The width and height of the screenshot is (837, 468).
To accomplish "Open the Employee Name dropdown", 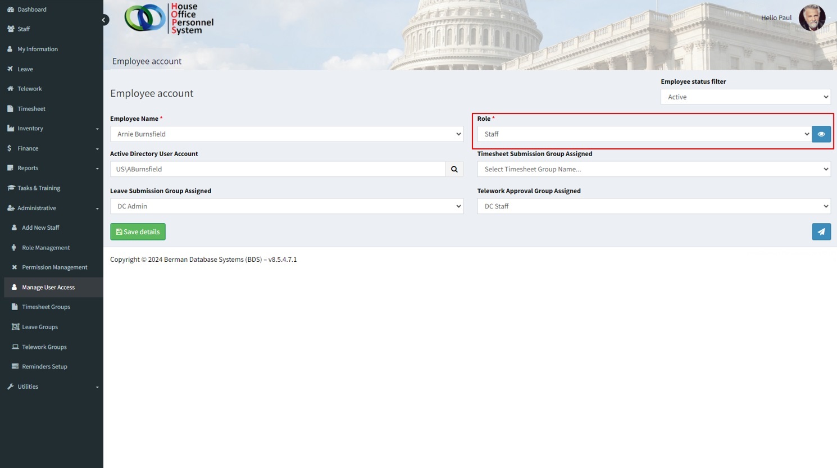I will pos(286,134).
